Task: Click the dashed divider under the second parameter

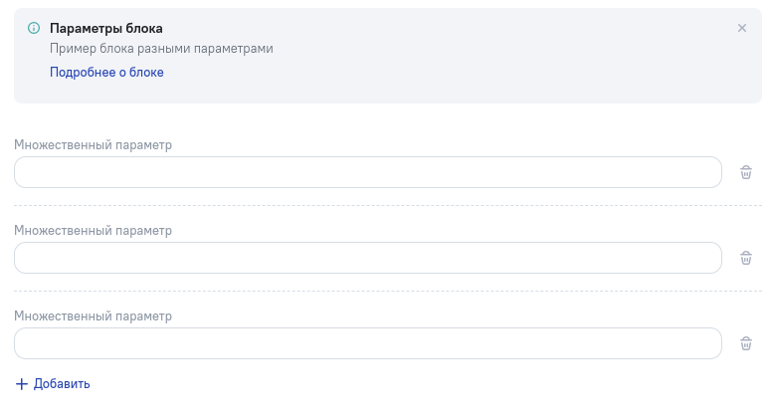Action: click(386, 292)
